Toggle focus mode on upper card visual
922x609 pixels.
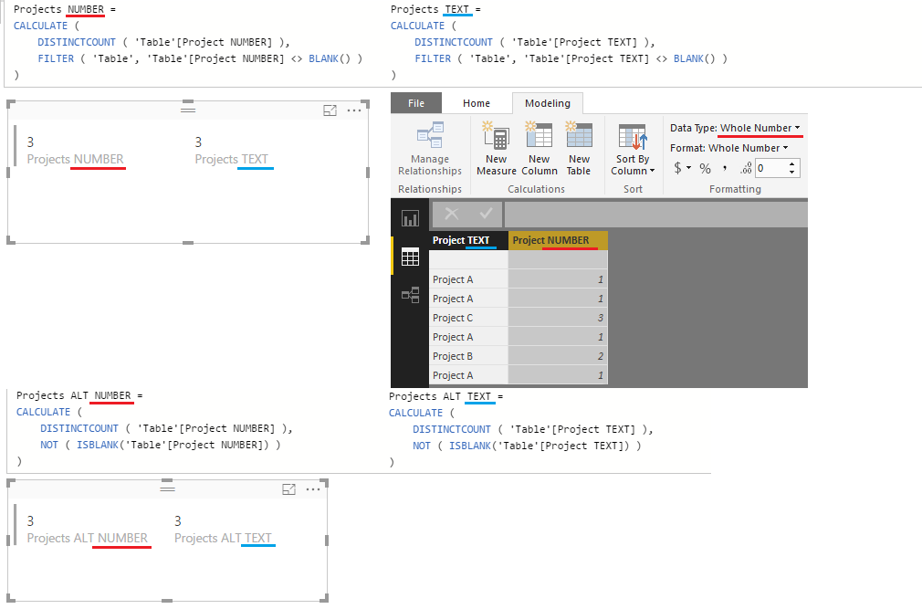click(x=330, y=110)
